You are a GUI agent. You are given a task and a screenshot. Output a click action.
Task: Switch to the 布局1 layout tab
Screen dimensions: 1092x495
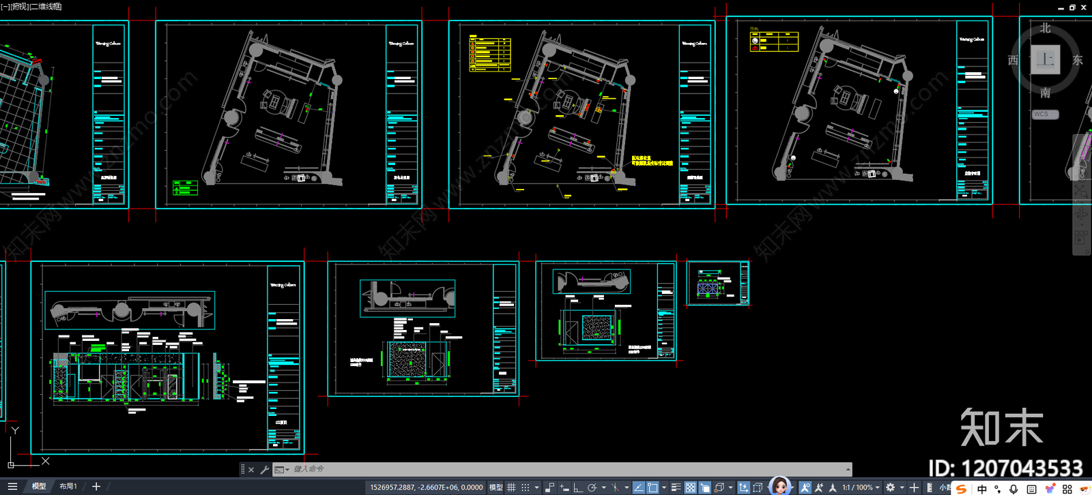[x=68, y=486]
